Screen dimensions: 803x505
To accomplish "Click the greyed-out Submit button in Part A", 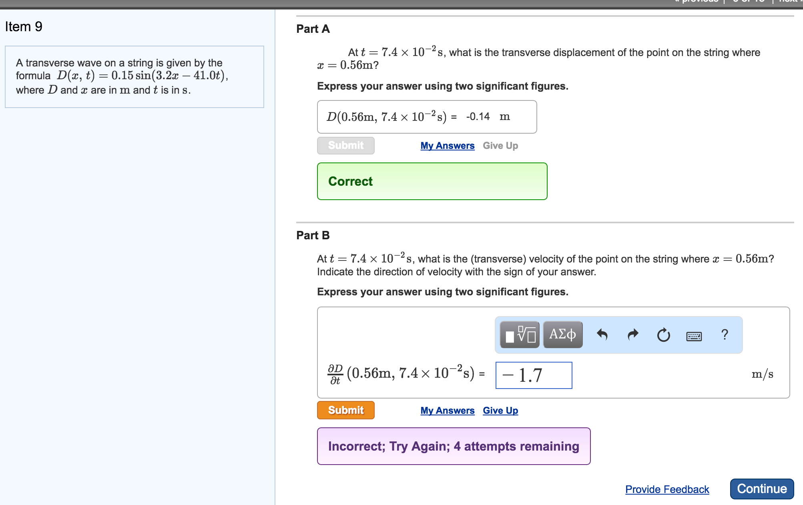I will pos(345,146).
